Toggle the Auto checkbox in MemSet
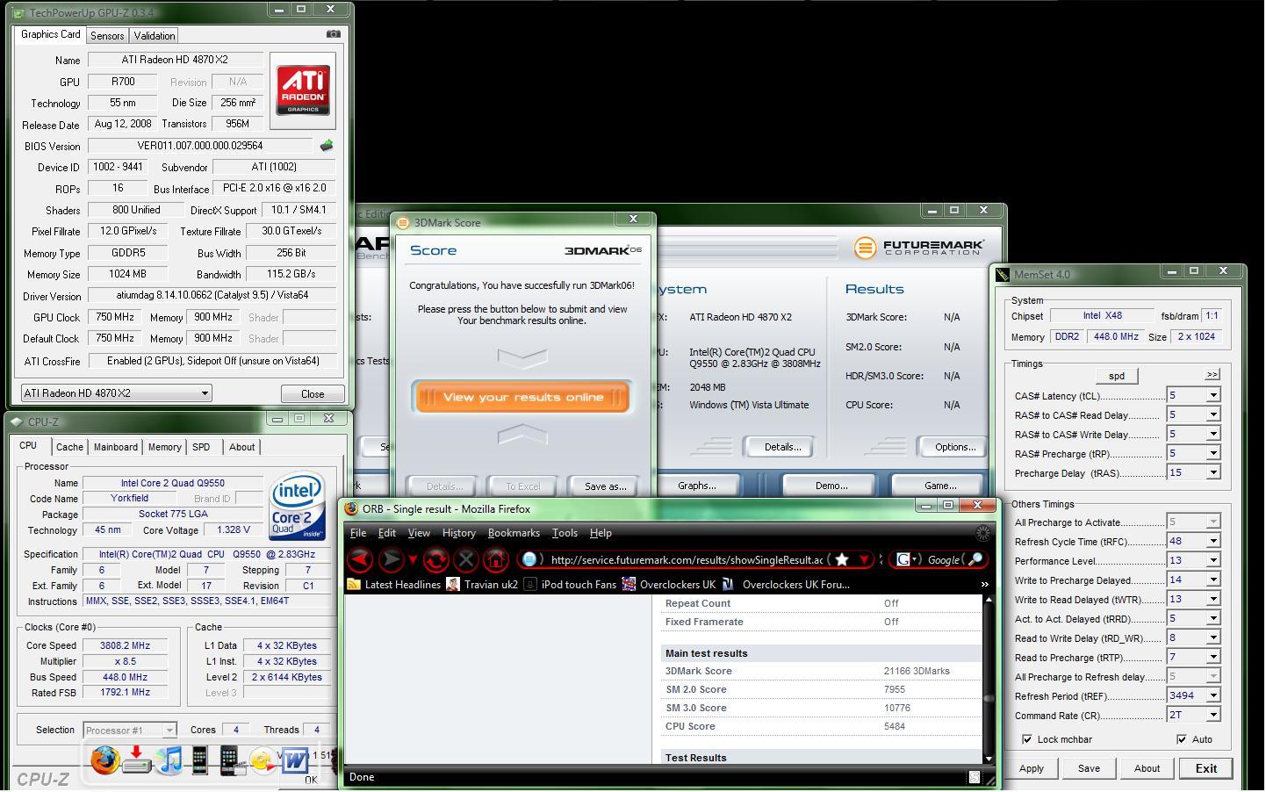The image size is (1266, 792). pyautogui.click(x=1182, y=739)
